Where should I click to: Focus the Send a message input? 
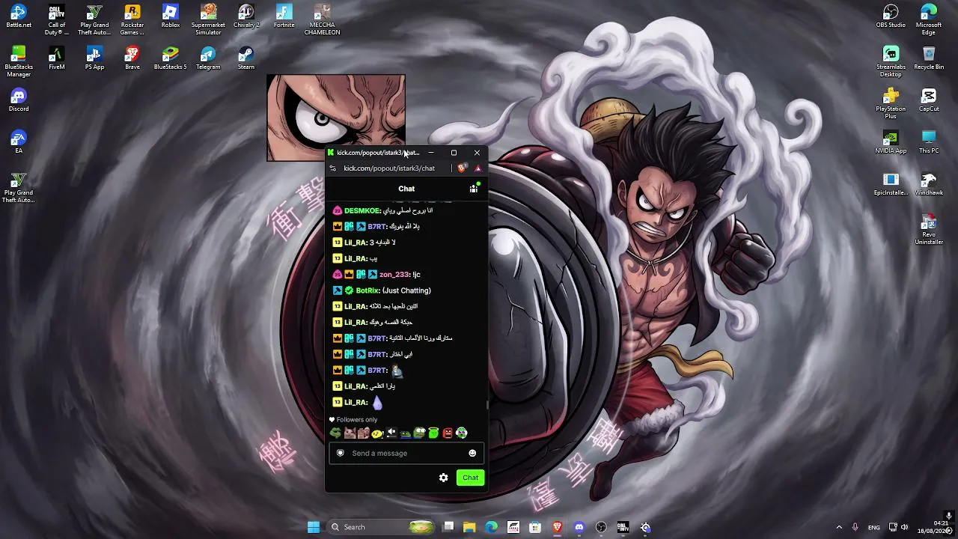406,453
